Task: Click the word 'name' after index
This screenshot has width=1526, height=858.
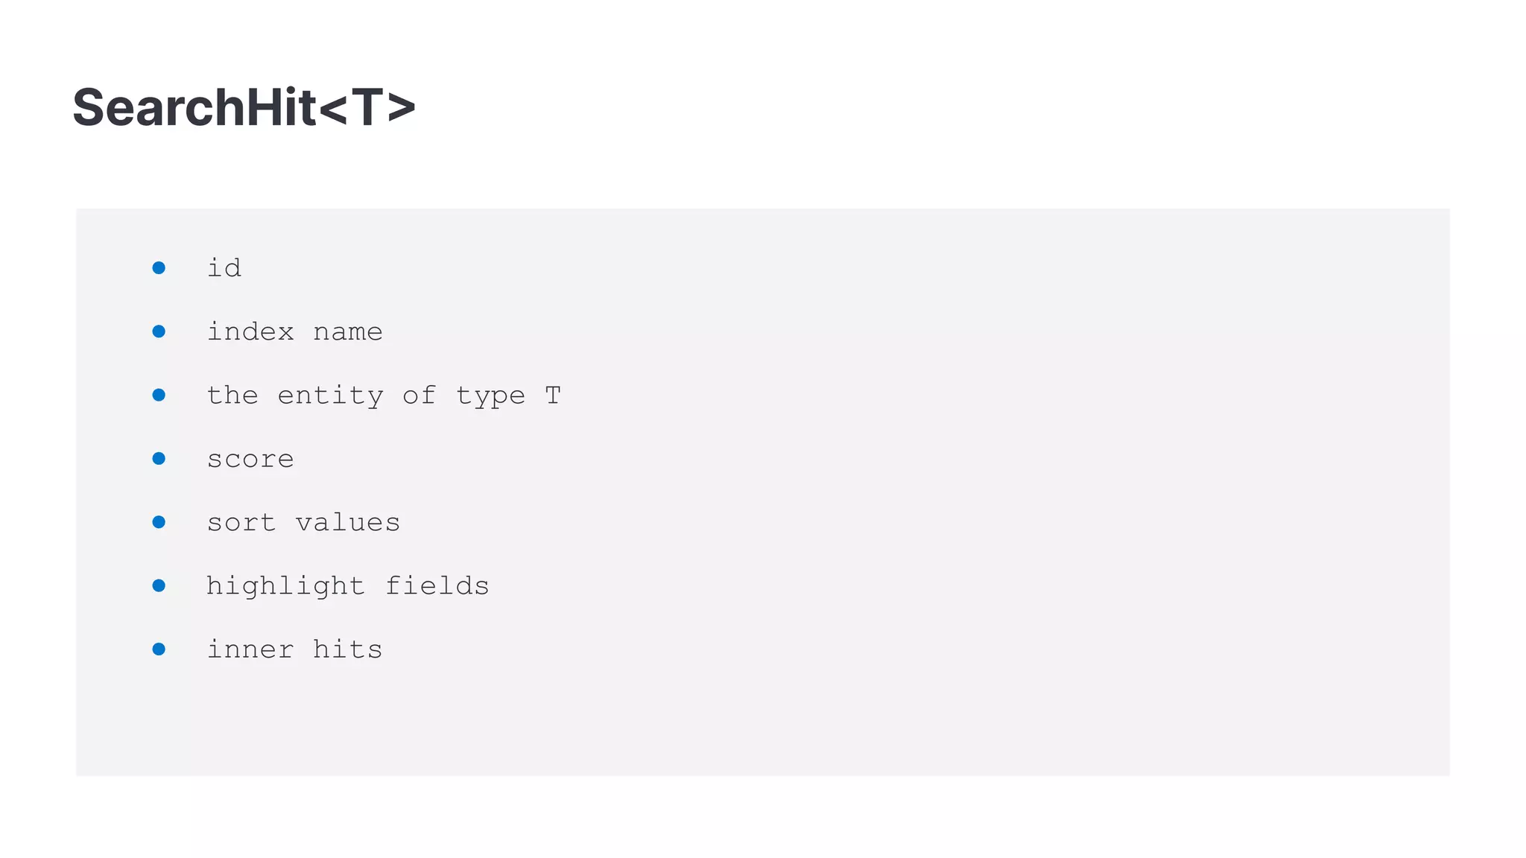Action: (x=348, y=331)
